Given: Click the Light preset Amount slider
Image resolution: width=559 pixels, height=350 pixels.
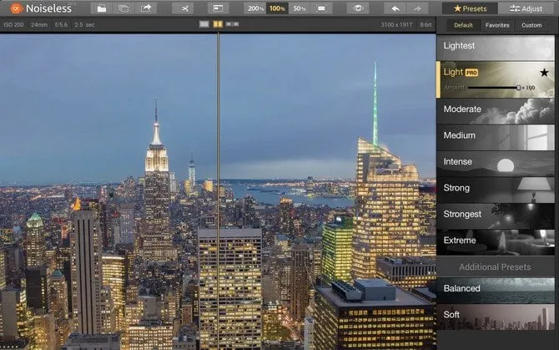Looking at the screenshot, I should (x=492, y=87).
